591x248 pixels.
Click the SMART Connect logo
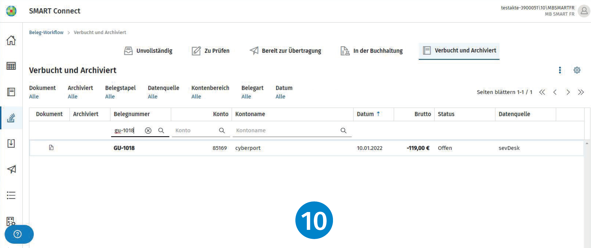point(11,11)
